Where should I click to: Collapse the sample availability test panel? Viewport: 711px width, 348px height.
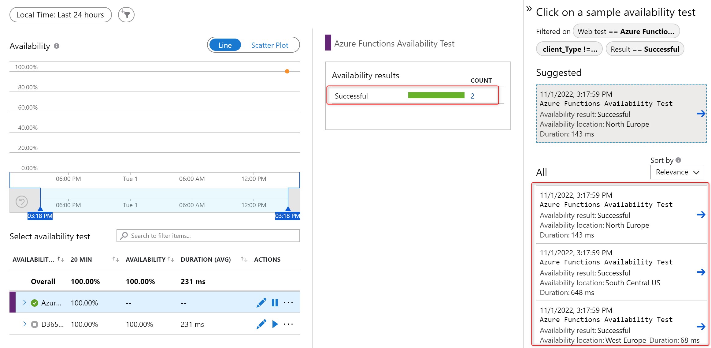[x=529, y=9]
